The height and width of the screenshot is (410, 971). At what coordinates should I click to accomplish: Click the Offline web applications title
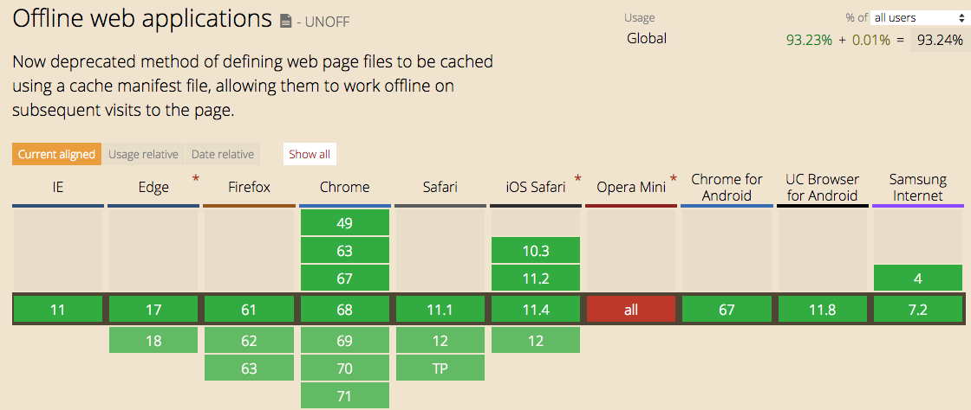point(142,19)
